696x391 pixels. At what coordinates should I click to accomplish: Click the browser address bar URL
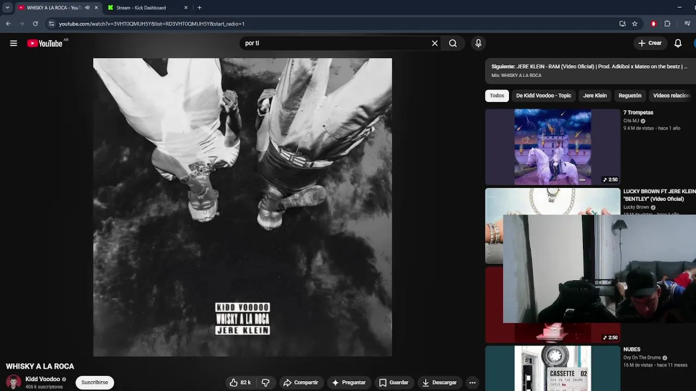click(x=152, y=24)
